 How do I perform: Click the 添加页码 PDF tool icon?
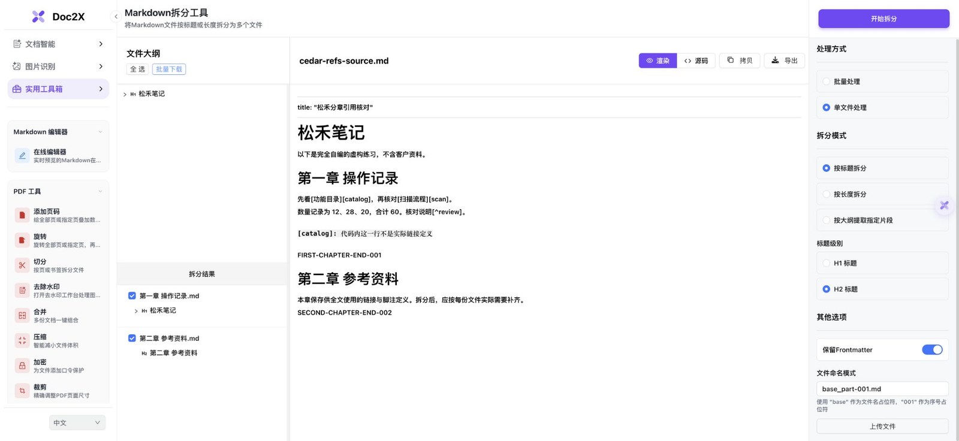pyautogui.click(x=22, y=215)
